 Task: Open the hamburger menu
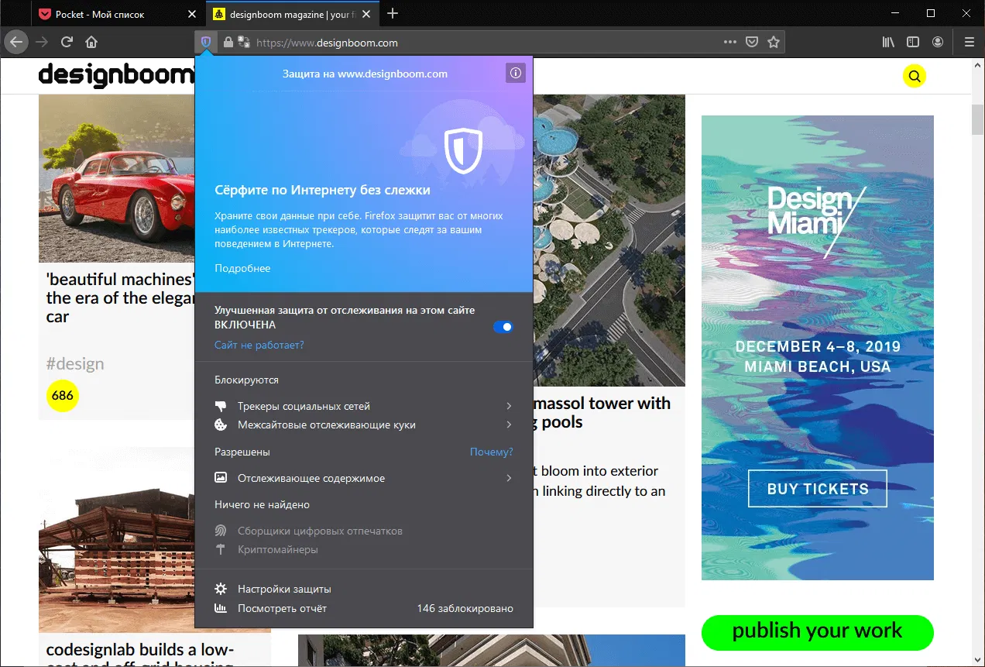[969, 42]
